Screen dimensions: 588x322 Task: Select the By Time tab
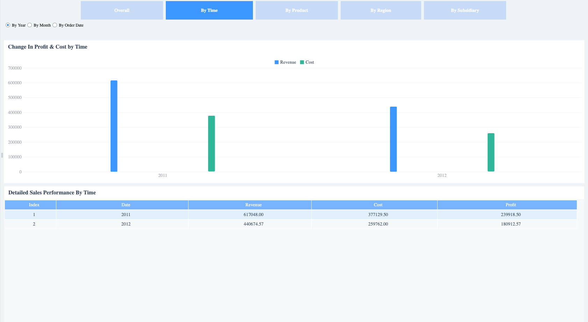(209, 10)
